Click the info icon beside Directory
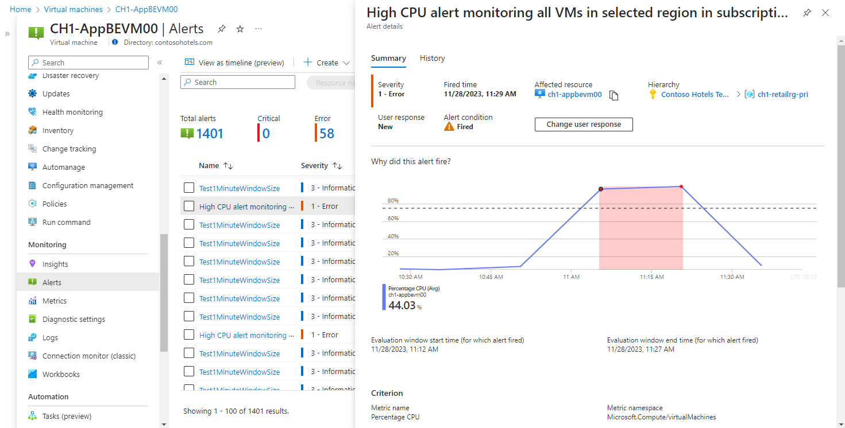Screen dimensions: 845x428 pos(115,42)
